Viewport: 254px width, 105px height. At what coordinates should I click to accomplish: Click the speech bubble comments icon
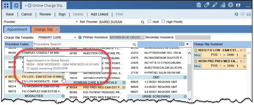(x=242, y=14)
